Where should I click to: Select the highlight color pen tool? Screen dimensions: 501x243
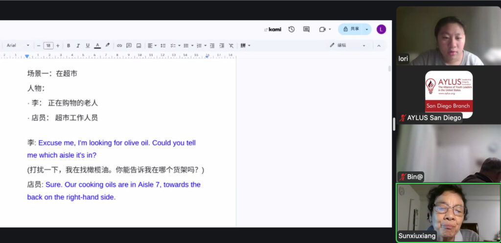[107, 46]
